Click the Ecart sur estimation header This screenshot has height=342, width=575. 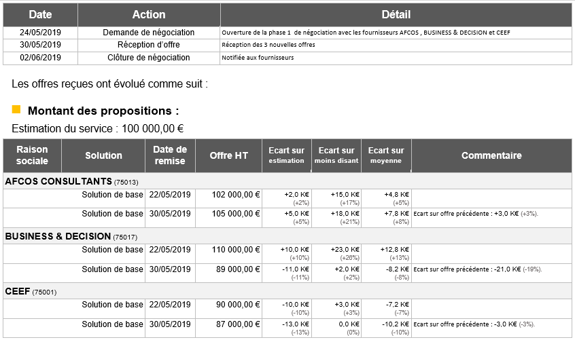287,155
